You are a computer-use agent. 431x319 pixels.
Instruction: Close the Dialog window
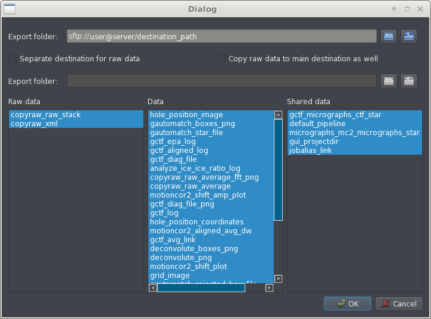[x=420, y=10]
